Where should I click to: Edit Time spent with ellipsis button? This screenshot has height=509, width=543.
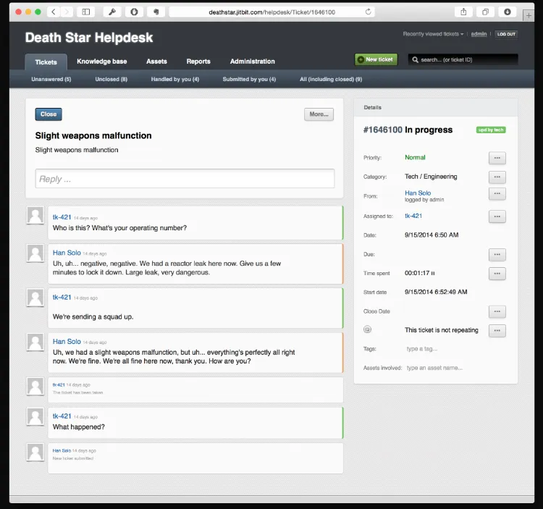pyautogui.click(x=497, y=274)
